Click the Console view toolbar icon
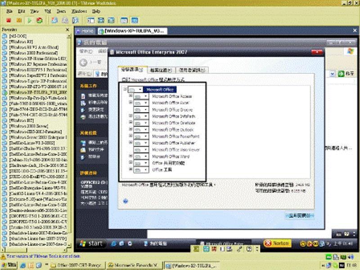The width and height of the screenshot is (360, 270). click(135, 20)
